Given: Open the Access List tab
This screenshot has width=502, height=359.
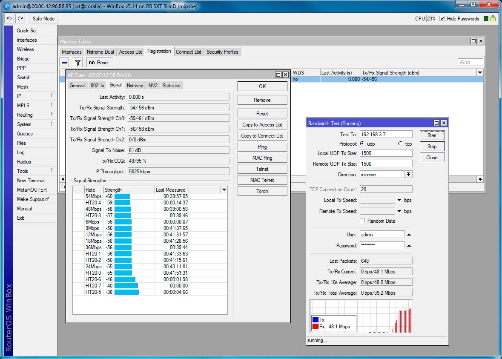Looking at the screenshot, I should 130,52.
